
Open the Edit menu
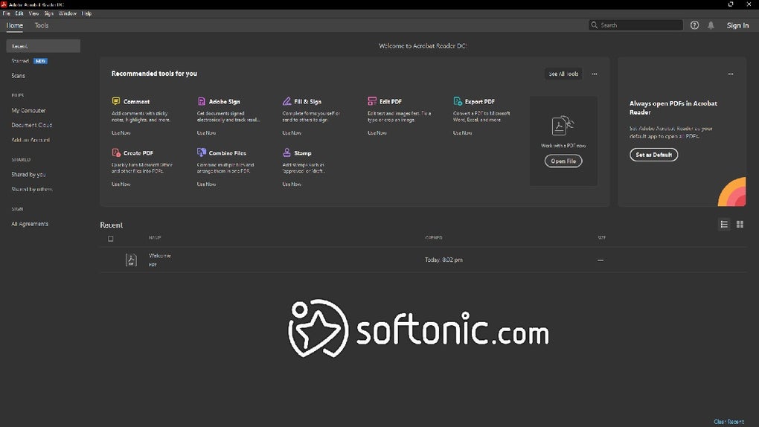tap(19, 13)
